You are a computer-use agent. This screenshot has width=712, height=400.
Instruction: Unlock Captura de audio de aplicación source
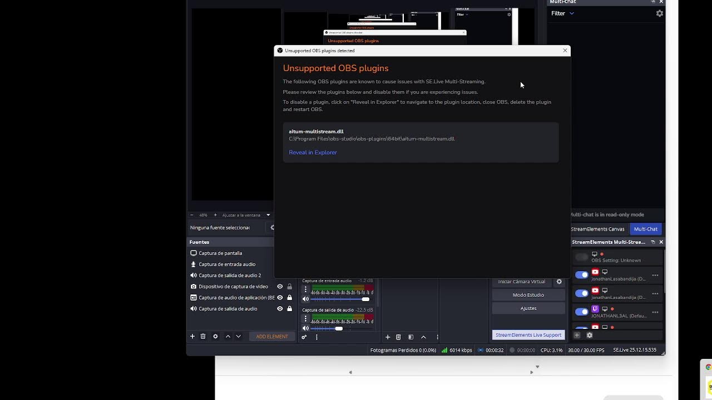(289, 298)
